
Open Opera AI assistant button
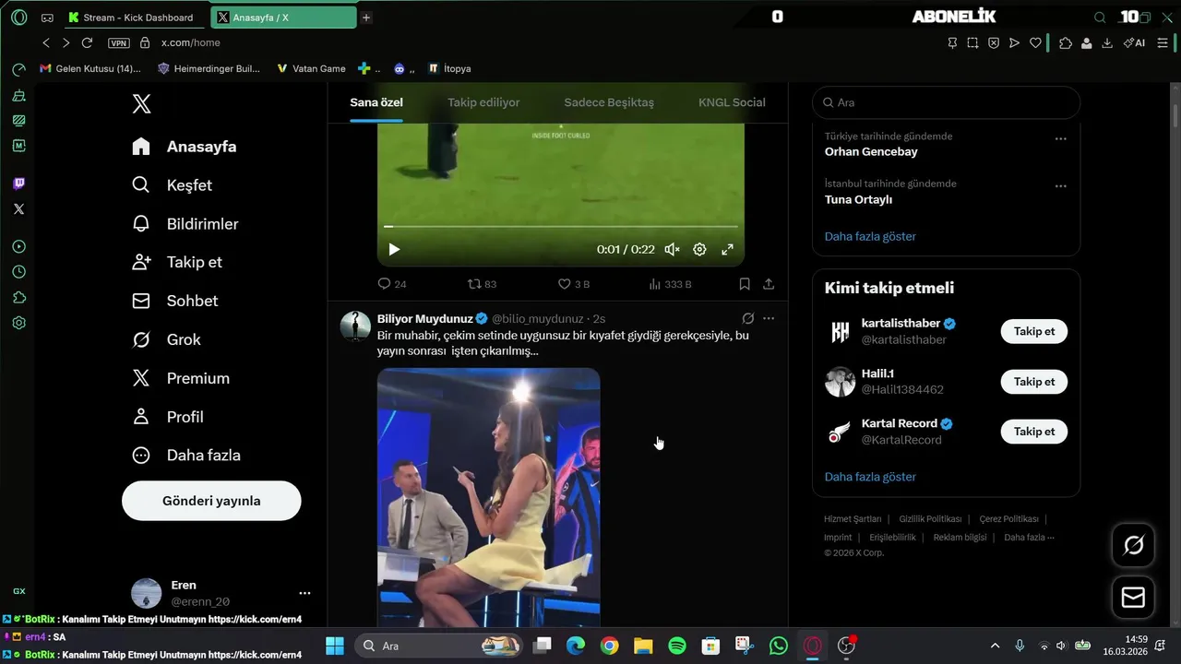point(1134,42)
